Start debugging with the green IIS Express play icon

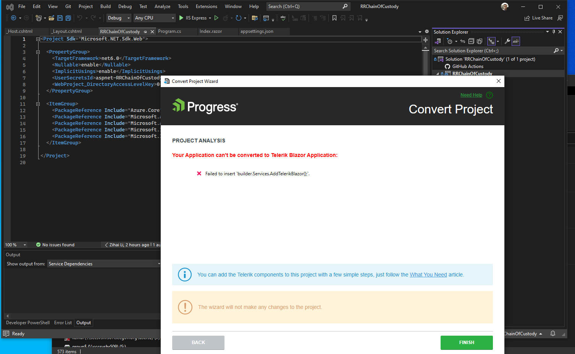181,18
